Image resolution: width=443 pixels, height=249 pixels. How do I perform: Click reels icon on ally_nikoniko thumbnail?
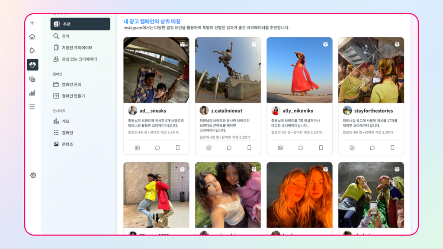[325, 44]
